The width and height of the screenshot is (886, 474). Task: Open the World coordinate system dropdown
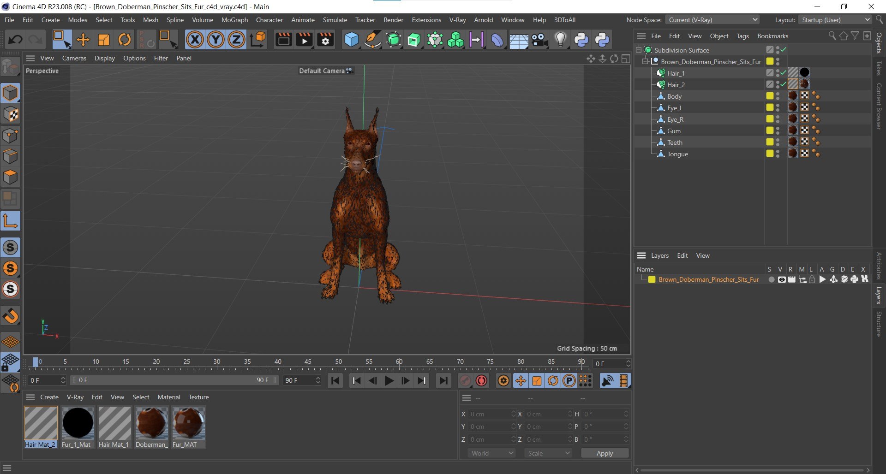click(x=491, y=453)
